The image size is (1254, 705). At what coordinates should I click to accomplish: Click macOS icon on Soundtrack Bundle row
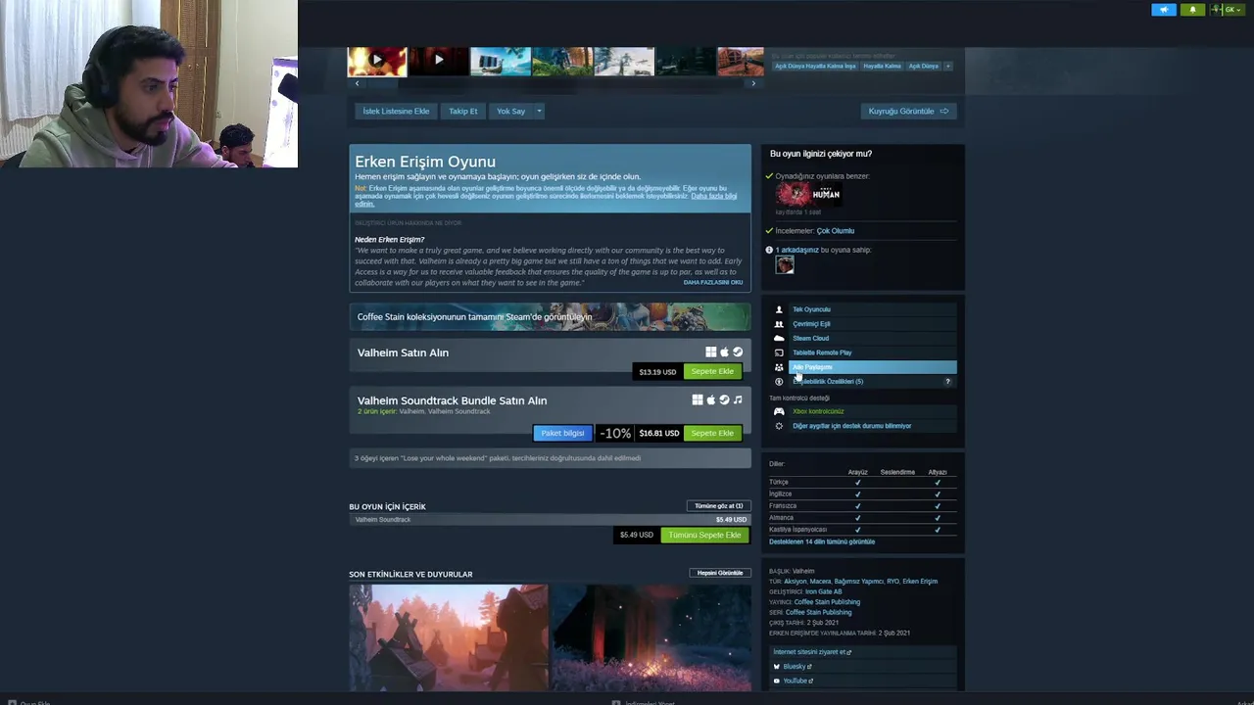(711, 399)
